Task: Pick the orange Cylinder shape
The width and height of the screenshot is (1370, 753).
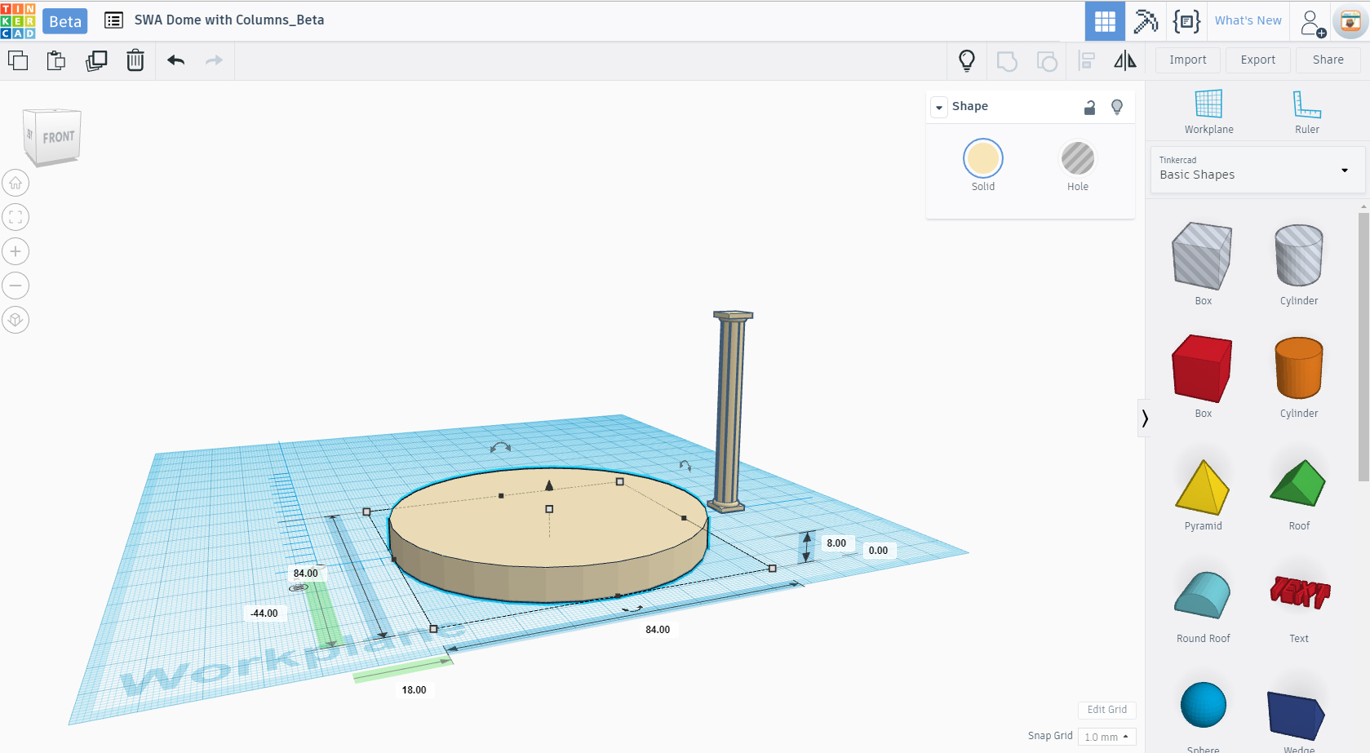Action: [x=1298, y=369]
